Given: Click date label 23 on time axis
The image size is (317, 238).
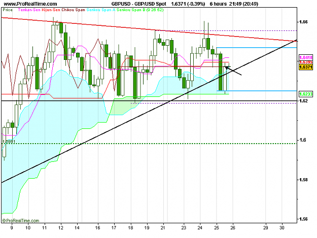Looking at the screenshot, I should tap(184, 228).
